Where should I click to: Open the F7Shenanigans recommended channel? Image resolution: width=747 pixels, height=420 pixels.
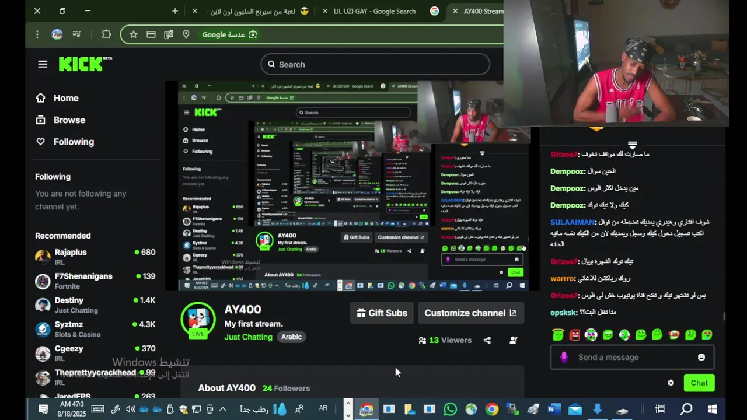click(95, 281)
